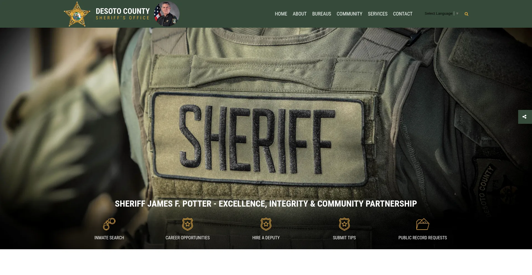This screenshot has width=532, height=275.
Task: Open the share panel icon on right edge
Action: point(525,117)
